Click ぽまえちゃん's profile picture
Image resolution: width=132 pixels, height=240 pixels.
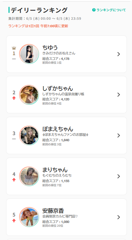(29, 135)
